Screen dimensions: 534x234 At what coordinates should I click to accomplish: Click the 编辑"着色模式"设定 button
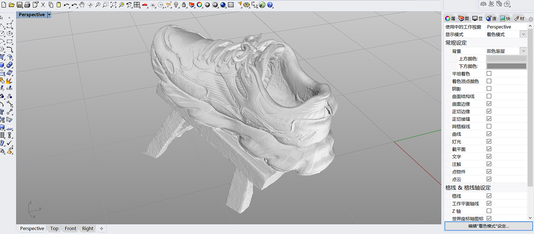(488, 226)
